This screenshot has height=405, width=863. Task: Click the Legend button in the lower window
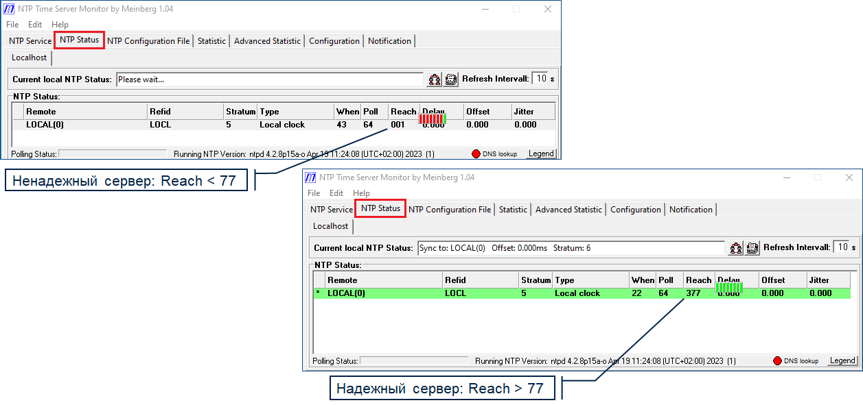pyautogui.click(x=842, y=360)
